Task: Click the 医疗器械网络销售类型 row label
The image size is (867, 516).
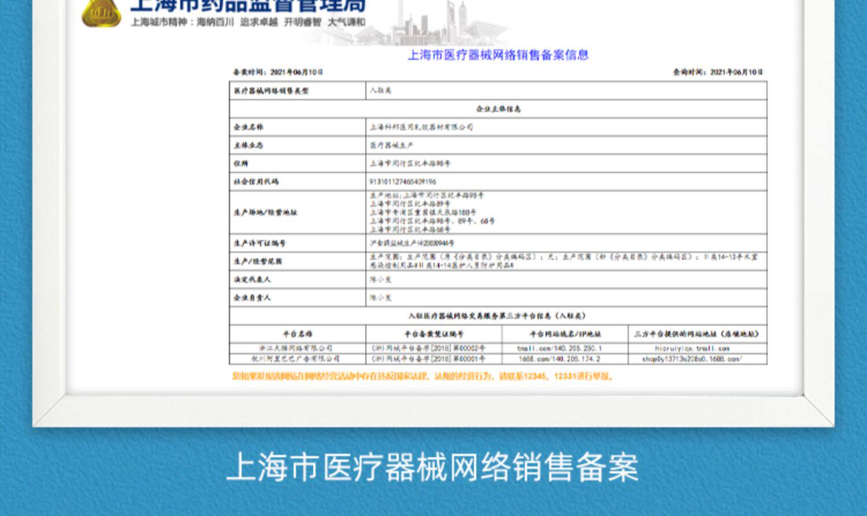Action: (x=272, y=91)
